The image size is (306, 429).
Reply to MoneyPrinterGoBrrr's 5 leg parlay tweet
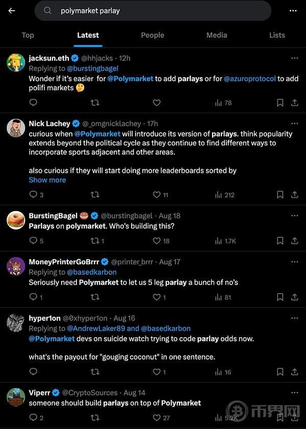(34, 297)
